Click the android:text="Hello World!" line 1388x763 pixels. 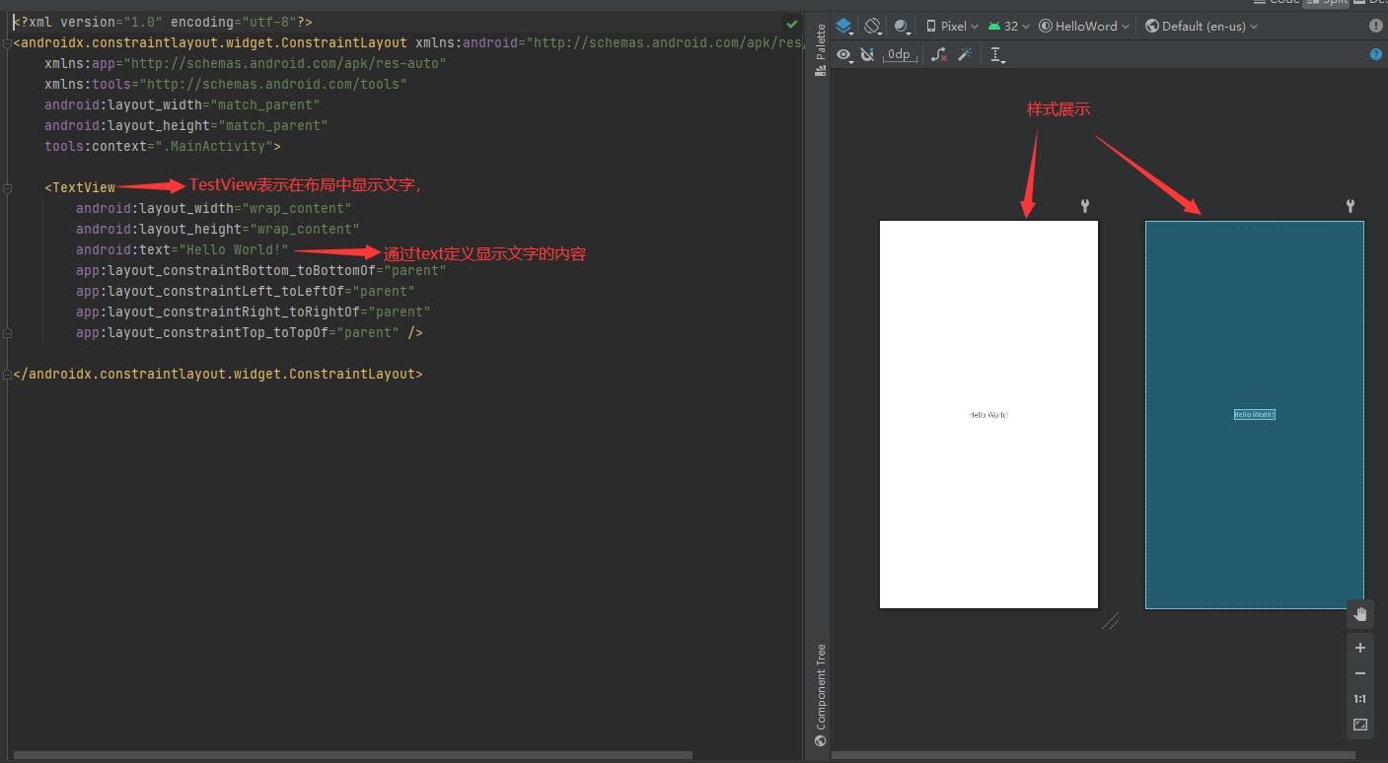[x=183, y=249]
